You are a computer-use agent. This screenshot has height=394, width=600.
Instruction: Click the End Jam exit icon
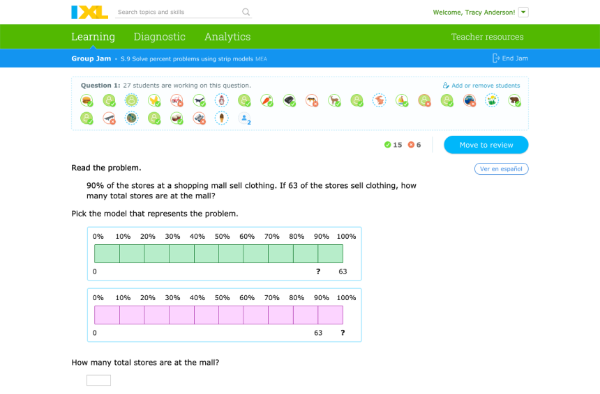[x=495, y=58]
